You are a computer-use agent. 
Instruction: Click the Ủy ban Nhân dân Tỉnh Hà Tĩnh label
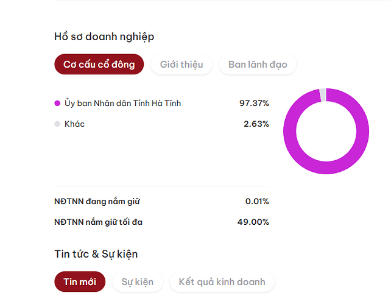122,104
